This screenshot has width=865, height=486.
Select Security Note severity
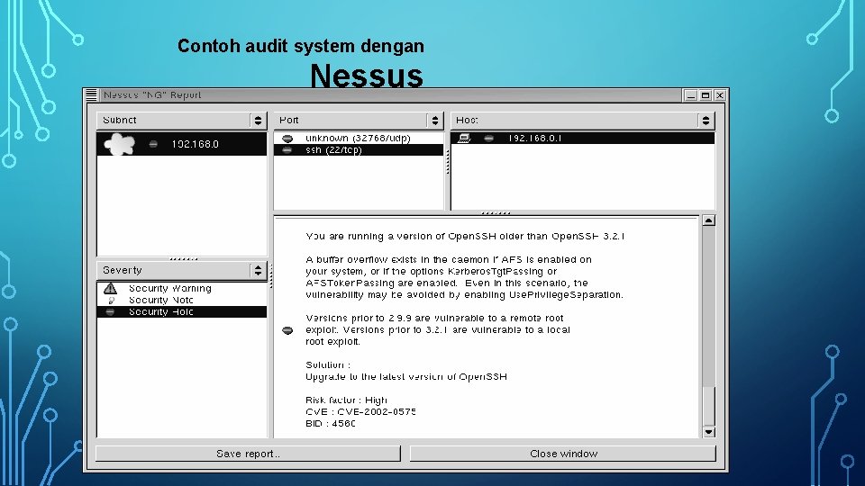(x=181, y=301)
